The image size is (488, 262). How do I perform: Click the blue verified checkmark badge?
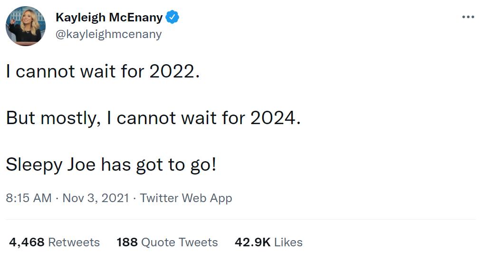tap(172, 18)
